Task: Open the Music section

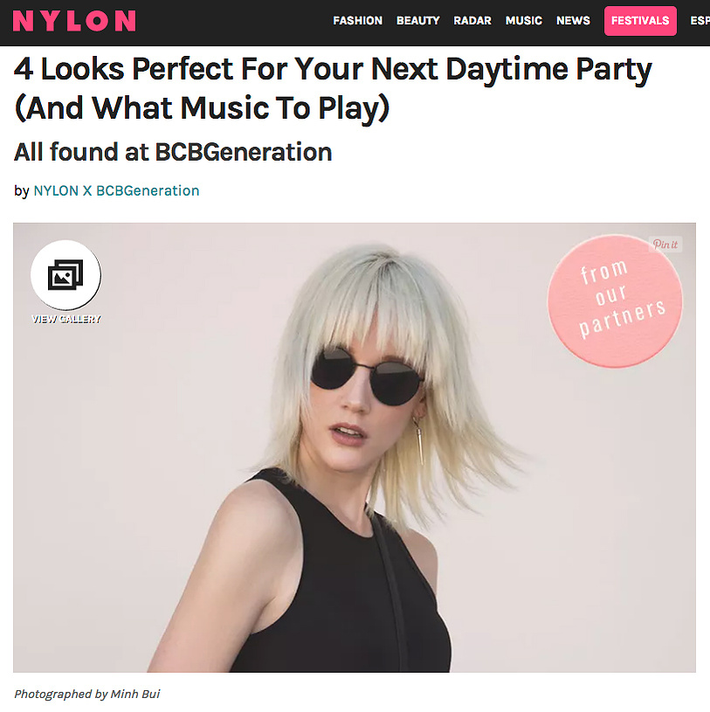Action: [524, 21]
